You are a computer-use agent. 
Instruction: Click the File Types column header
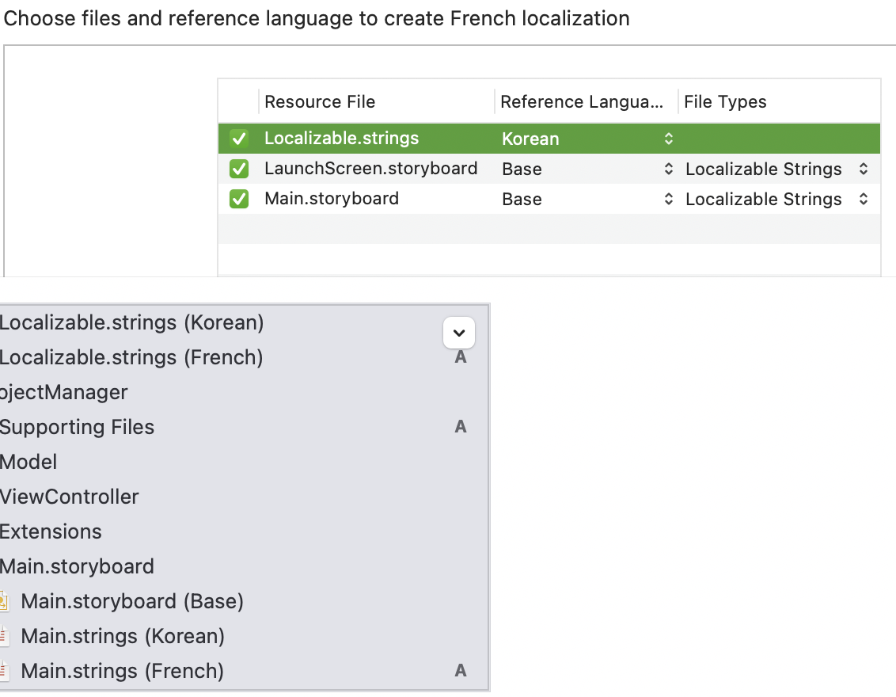[725, 102]
